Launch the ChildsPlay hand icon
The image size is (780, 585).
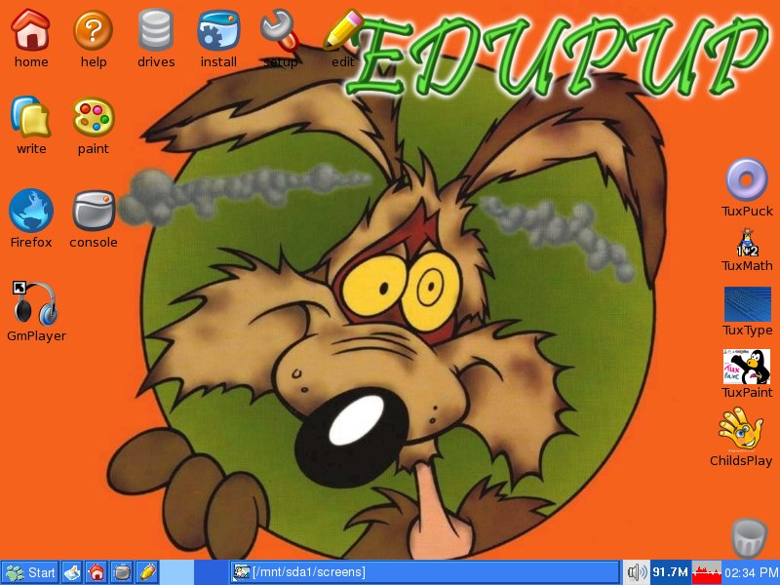click(741, 429)
